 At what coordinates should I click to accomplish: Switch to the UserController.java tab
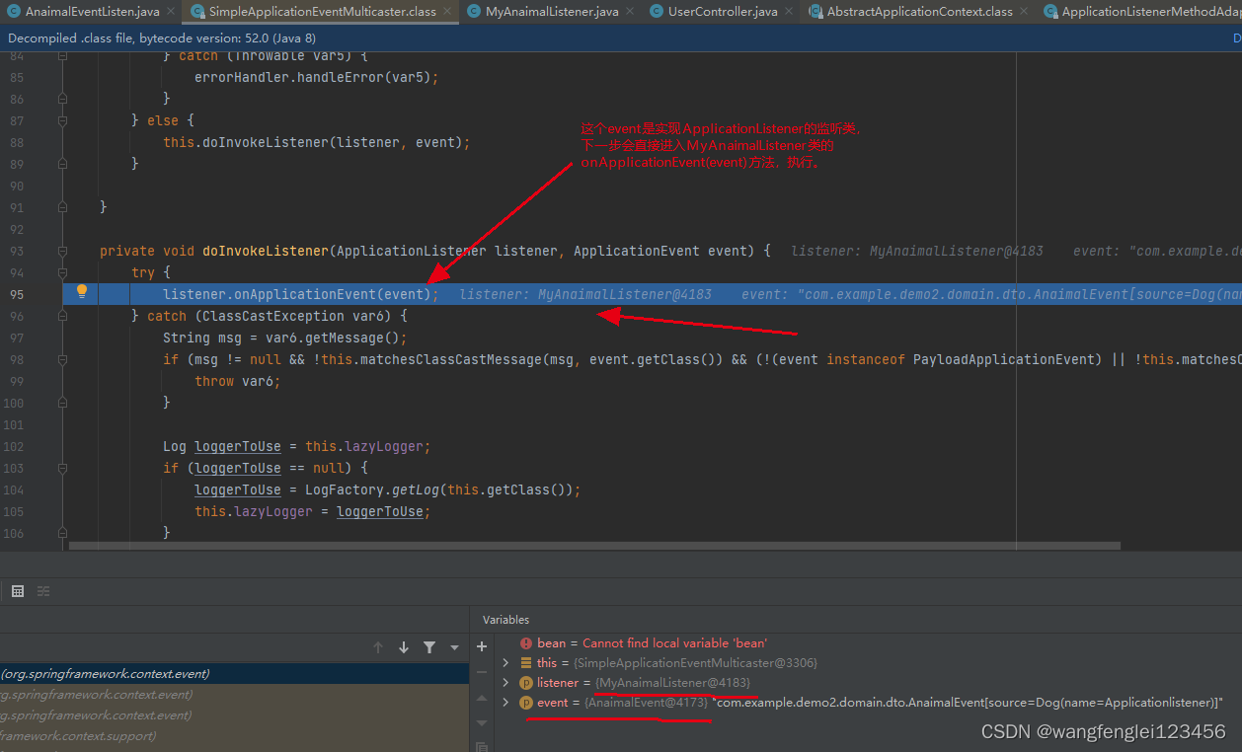click(722, 12)
